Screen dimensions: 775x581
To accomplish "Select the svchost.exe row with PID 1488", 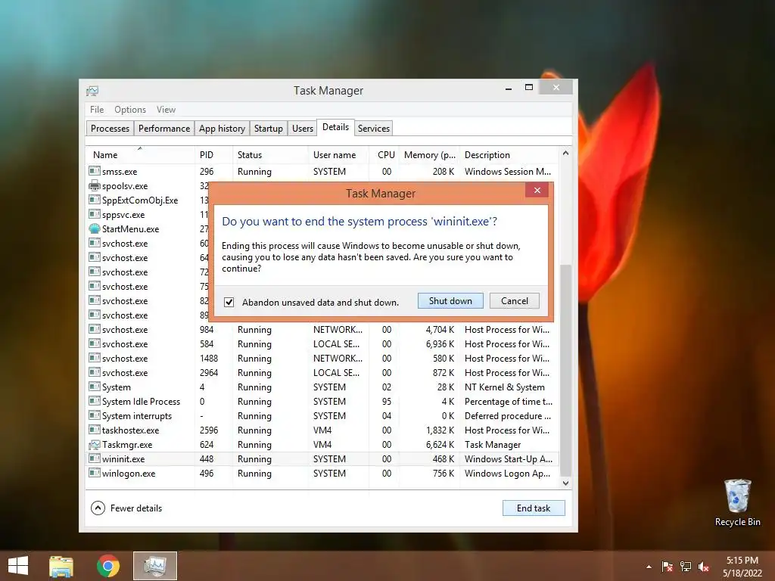I will (x=322, y=358).
